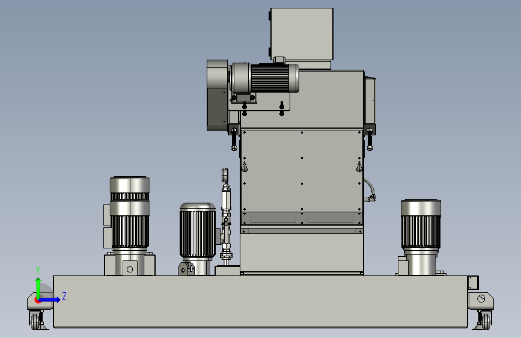Select the right-side vertical pump motor

[x=421, y=224]
